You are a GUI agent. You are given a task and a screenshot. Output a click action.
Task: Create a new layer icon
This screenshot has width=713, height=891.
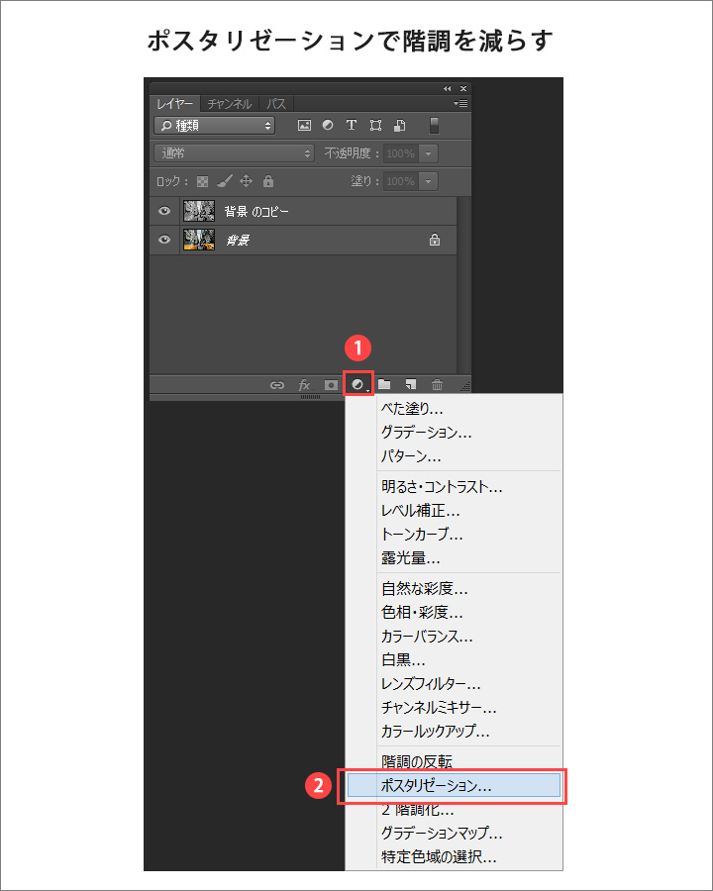pos(411,384)
